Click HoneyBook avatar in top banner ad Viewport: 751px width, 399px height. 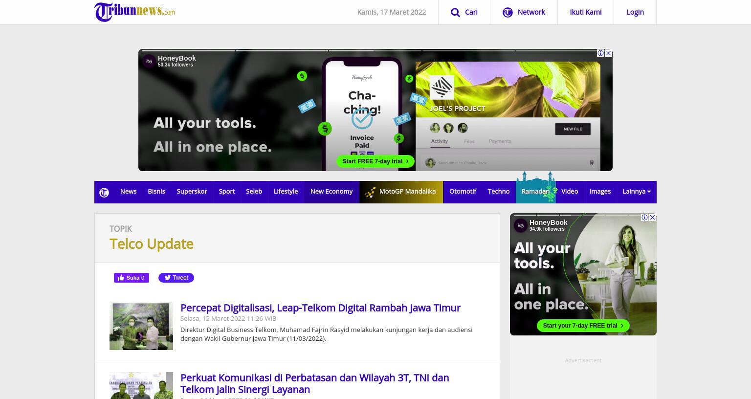click(x=149, y=61)
